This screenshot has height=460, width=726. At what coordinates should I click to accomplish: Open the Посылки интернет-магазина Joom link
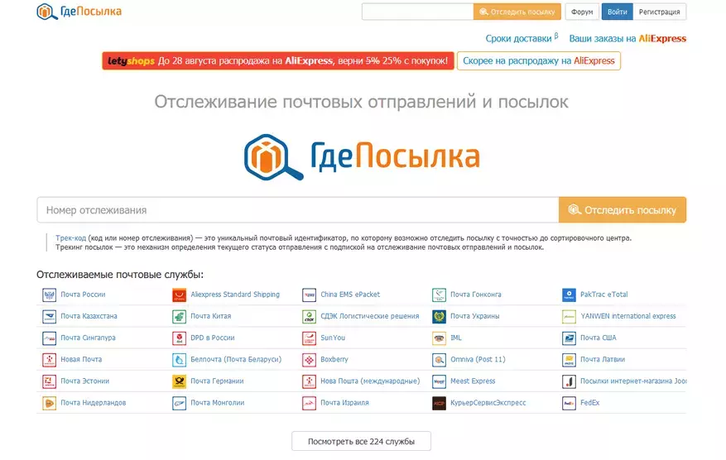[633, 381]
